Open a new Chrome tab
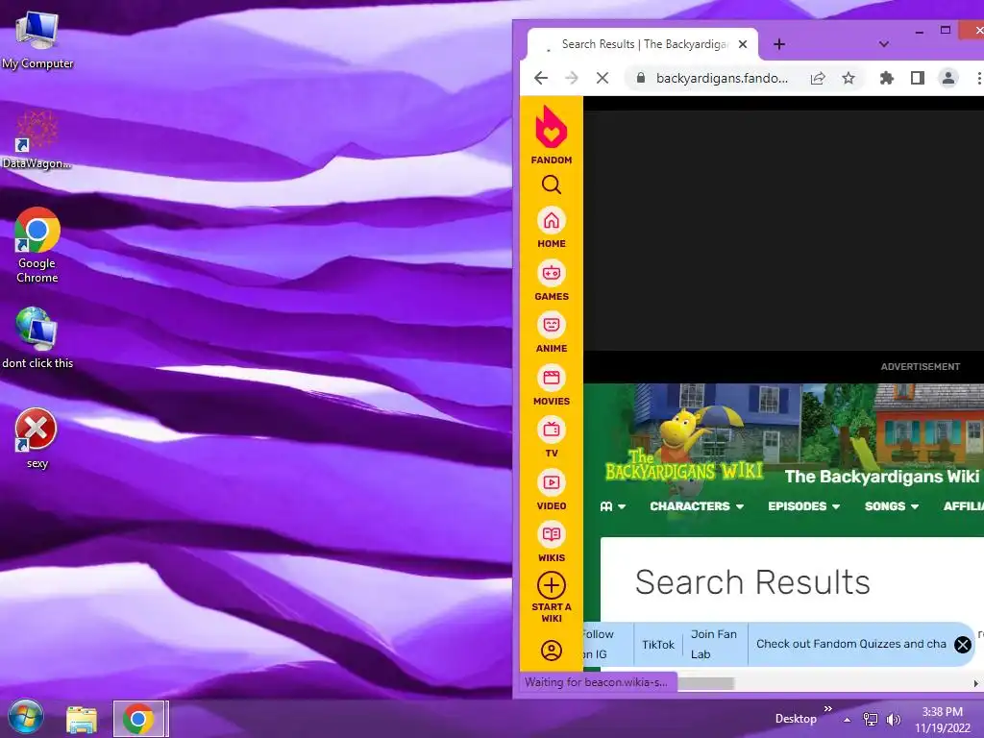 (778, 44)
